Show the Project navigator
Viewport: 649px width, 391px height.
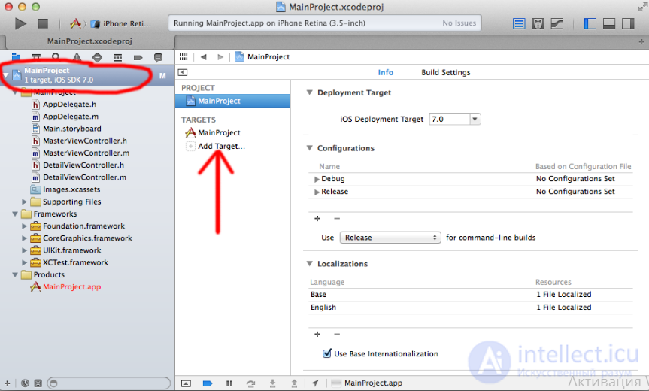[16, 57]
